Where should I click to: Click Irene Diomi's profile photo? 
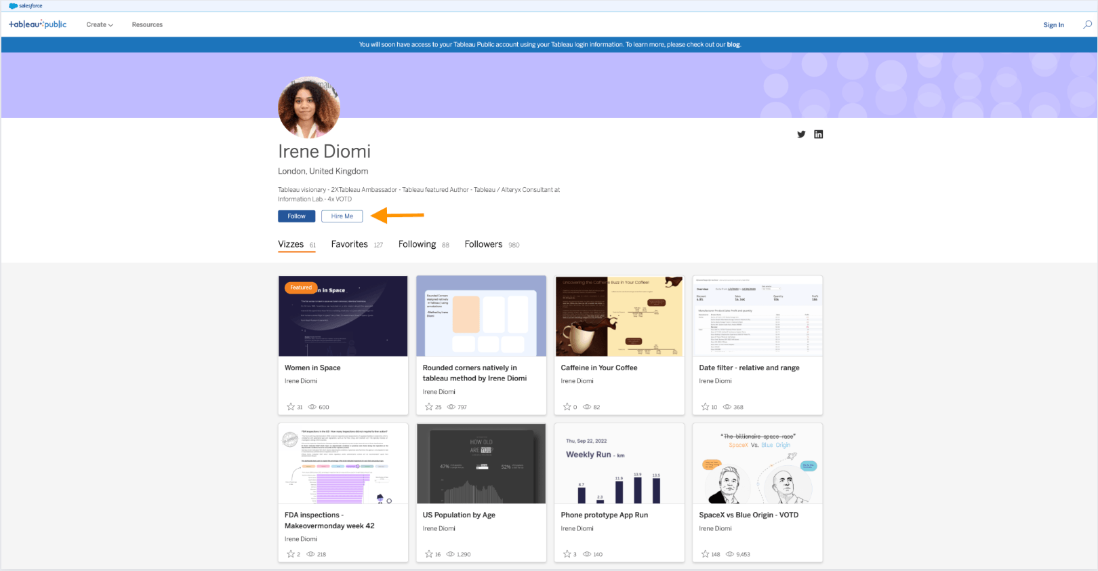pos(309,107)
